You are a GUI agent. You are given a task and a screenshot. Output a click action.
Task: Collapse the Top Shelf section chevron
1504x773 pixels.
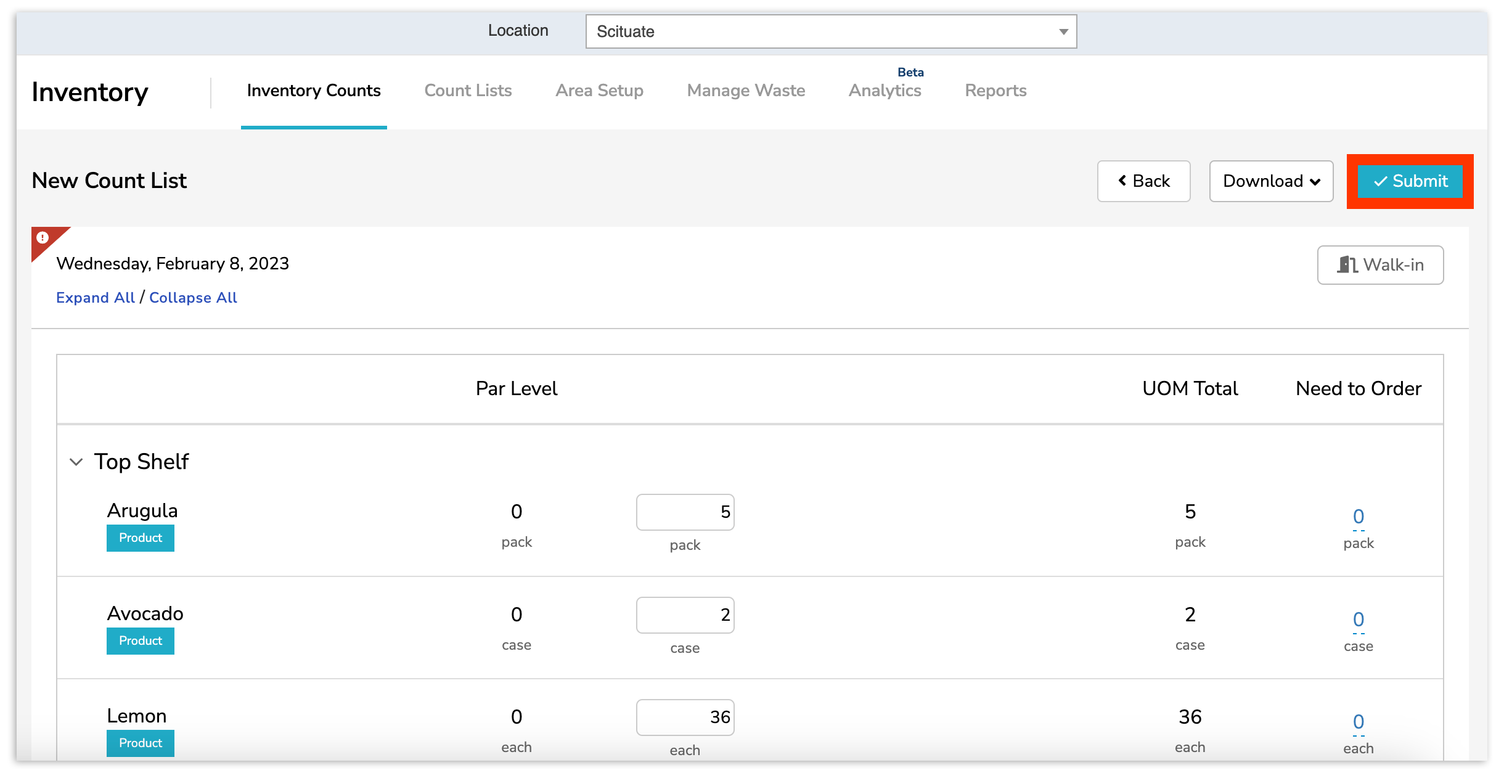pyautogui.click(x=76, y=462)
